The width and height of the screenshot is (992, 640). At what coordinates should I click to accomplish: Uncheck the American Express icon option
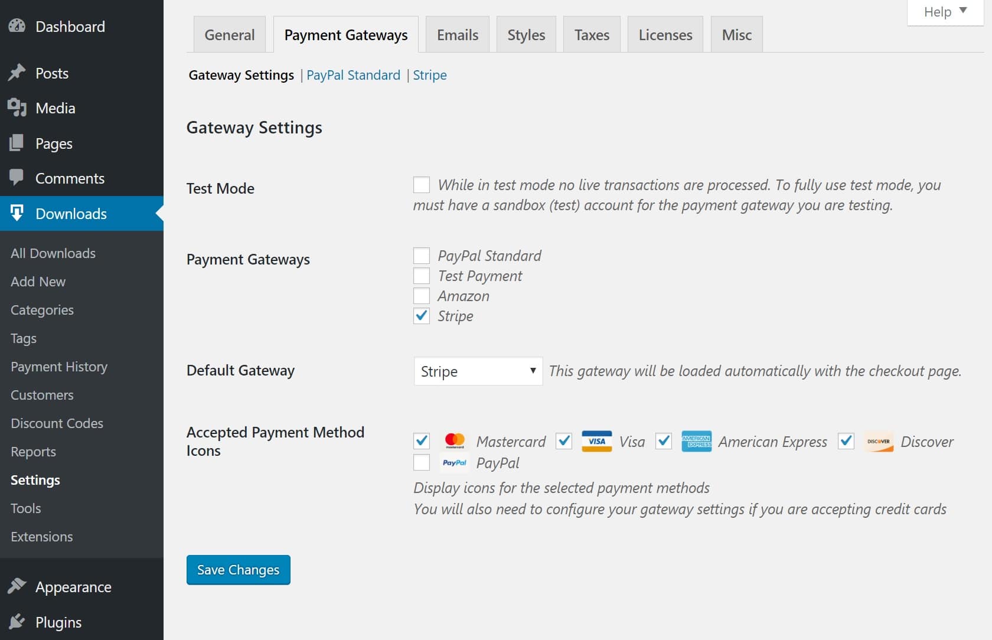(664, 441)
